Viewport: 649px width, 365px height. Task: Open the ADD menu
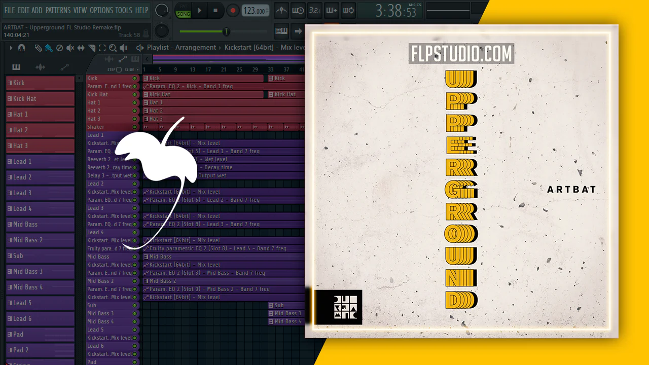pyautogui.click(x=37, y=10)
